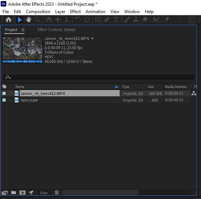
Task: Open project flowchart icon for canon_r6 row
Action: tap(194, 93)
